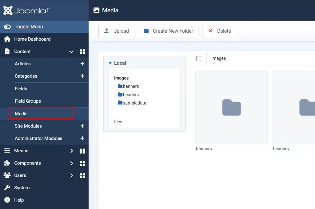
Task: Open the Components dashboard grid icon
Action: 82,163
